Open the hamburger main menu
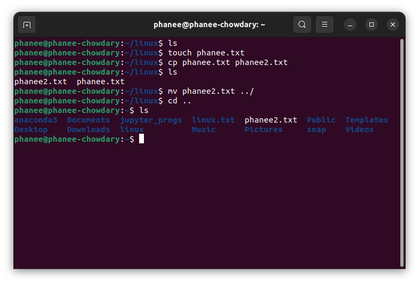The width and height of the screenshot is (419, 284). tap(325, 25)
